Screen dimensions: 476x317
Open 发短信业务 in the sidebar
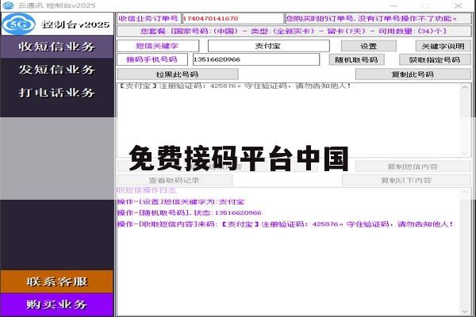57,70
